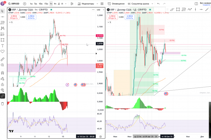Select the 5м timeframe
The image size is (211, 140).
(x=35, y=4)
